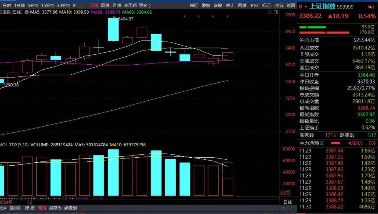Screen dimensions: 378x214
Task: Select the 1分钟 period tab
Action: click(x=19, y=5)
